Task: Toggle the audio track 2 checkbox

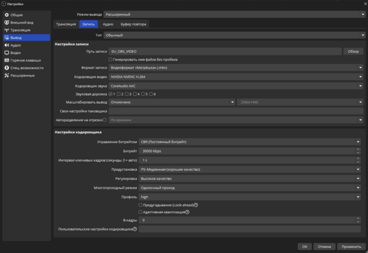Action: tap(119, 94)
